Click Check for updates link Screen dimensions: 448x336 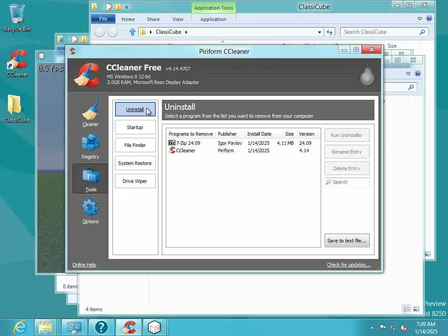(x=349, y=265)
